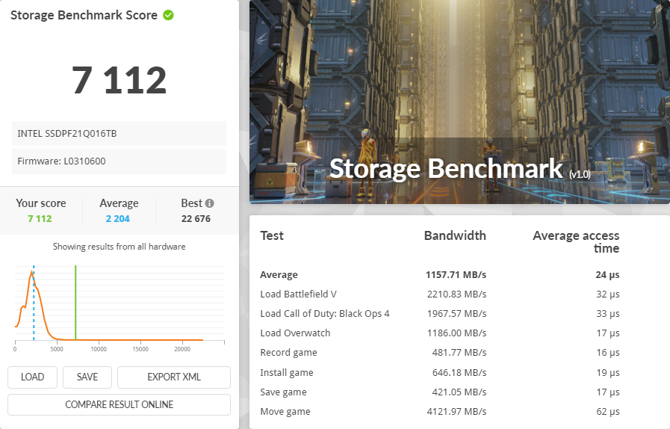Click the Test column header
Image resolution: width=670 pixels, height=429 pixels.
coord(272,235)
